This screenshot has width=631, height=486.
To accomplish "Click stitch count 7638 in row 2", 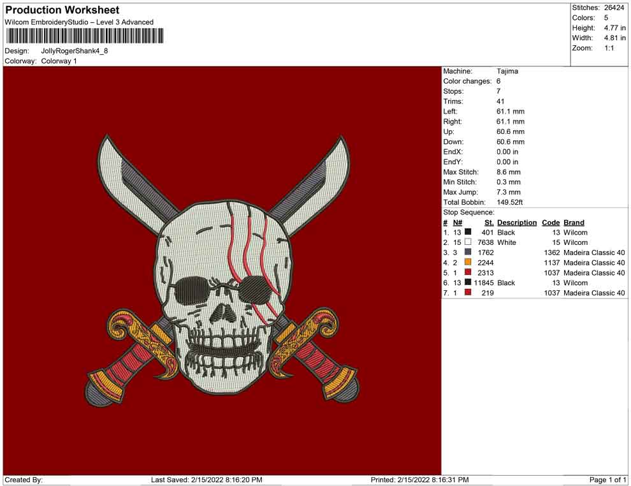I will tap(486, 242).
